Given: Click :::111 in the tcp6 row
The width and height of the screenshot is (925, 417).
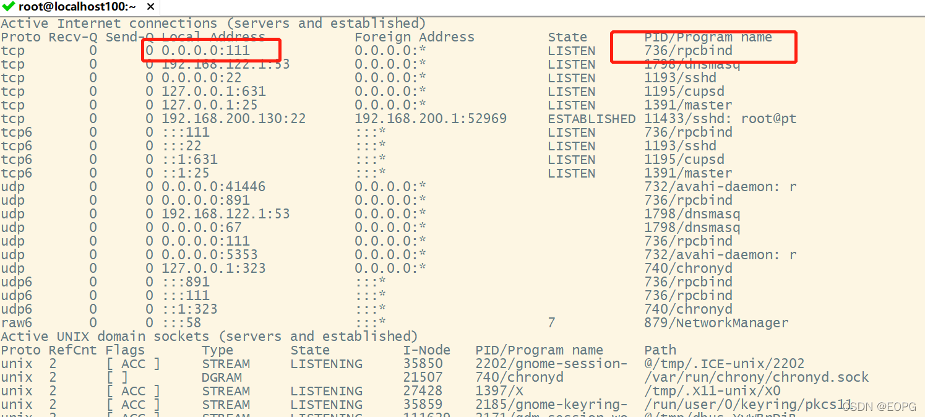Looking at the screenshot, I should point(186,132).
